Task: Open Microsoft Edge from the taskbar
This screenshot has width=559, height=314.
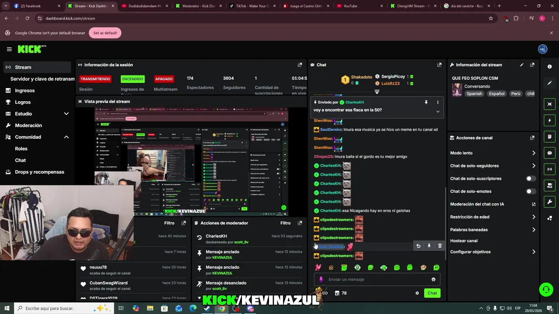Action: [x=193, y=308]
